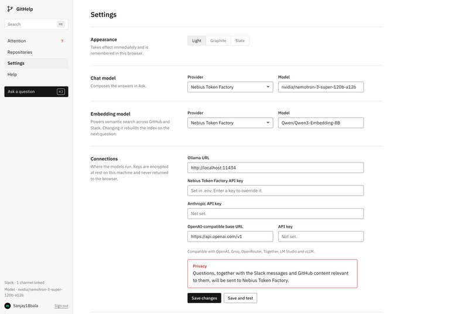Screen dimensions: 472x314
Task: Click the OpenAI-compatible base URL label
Action: tap(216, 226)
